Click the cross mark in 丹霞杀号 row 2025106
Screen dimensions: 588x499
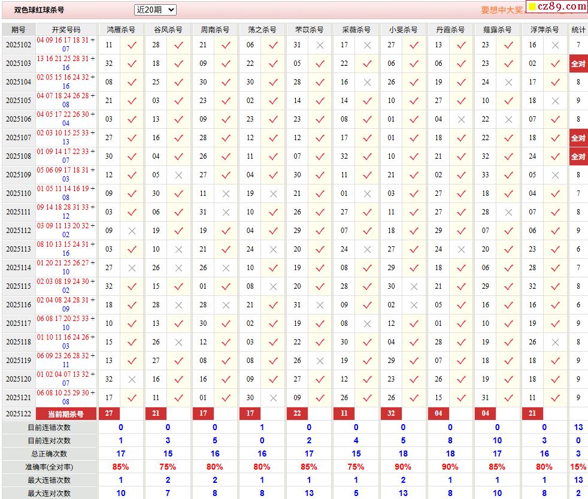461,119
